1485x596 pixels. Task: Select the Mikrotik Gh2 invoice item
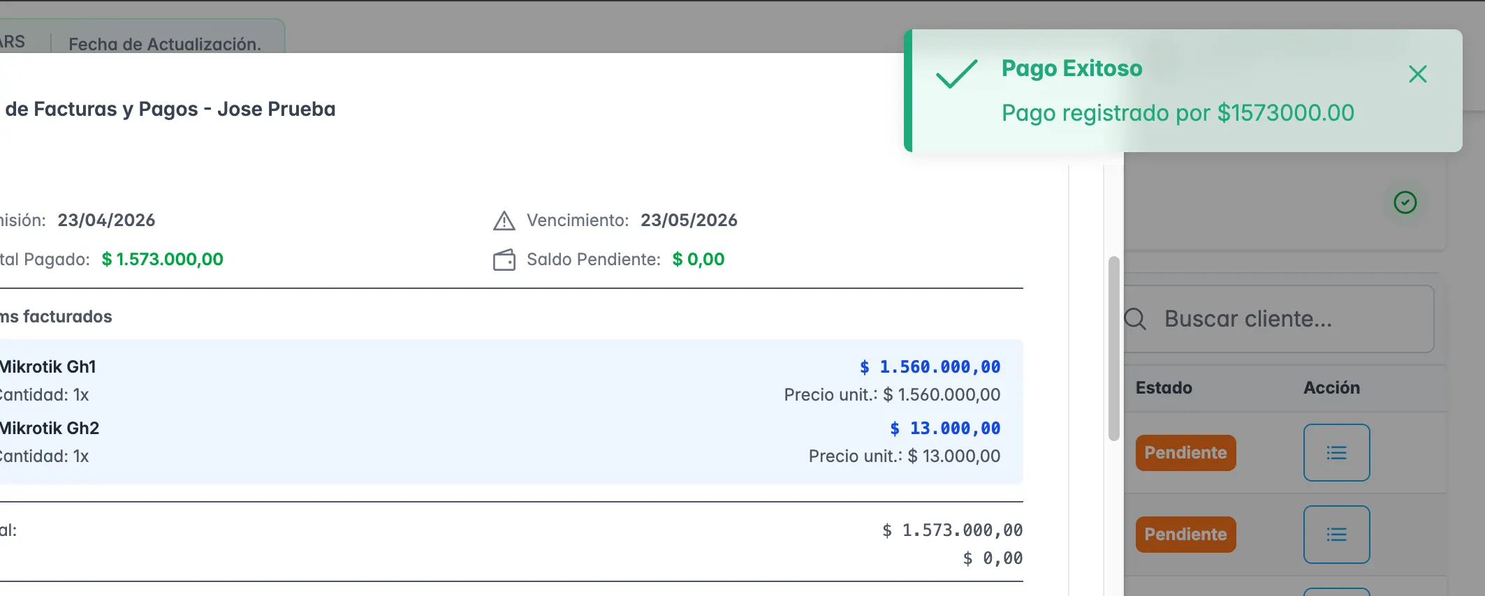click(50, 429)
